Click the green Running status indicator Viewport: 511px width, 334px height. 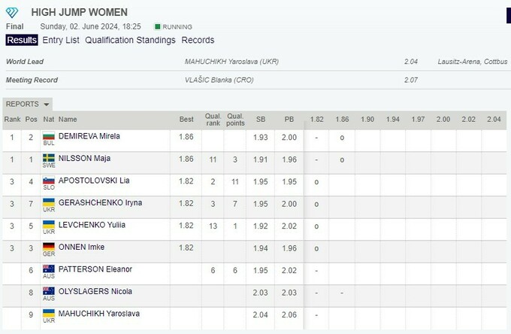(156, 26)
